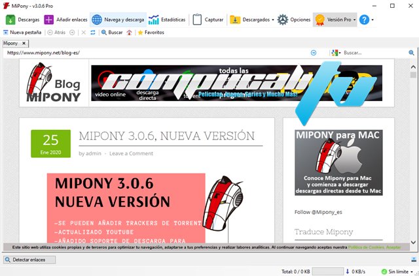
Task: Expand the Versión Pro dropdown arrow
Action: 354,20
